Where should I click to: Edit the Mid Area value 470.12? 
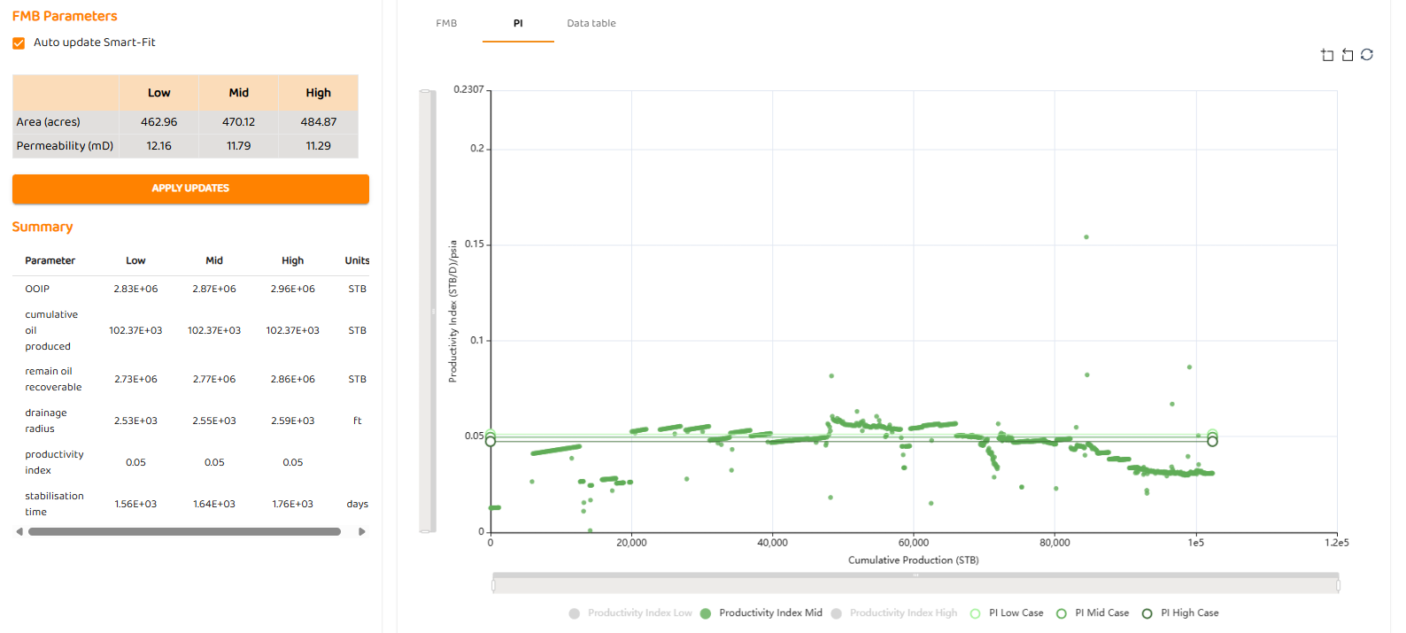tap(238, 122)
